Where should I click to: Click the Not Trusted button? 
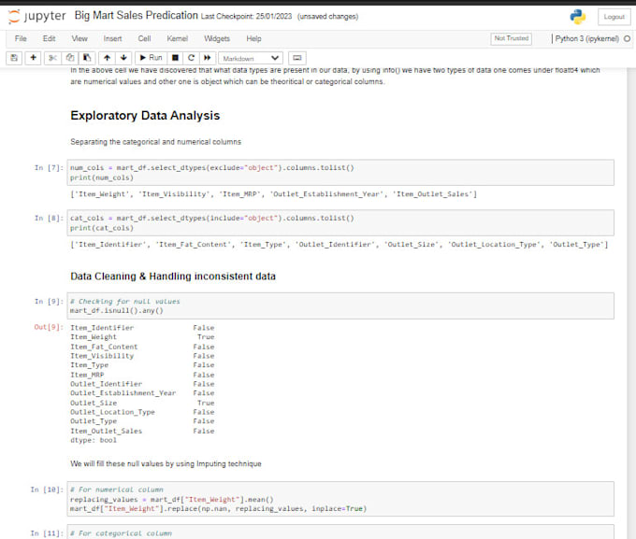(511, 38)
